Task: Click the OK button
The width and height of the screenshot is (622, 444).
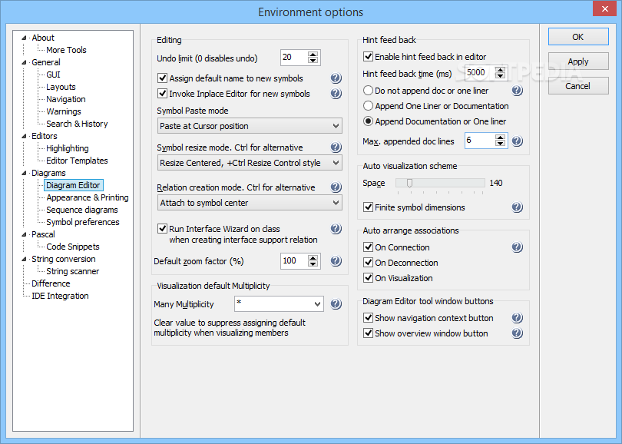Action: click(578, 37)
